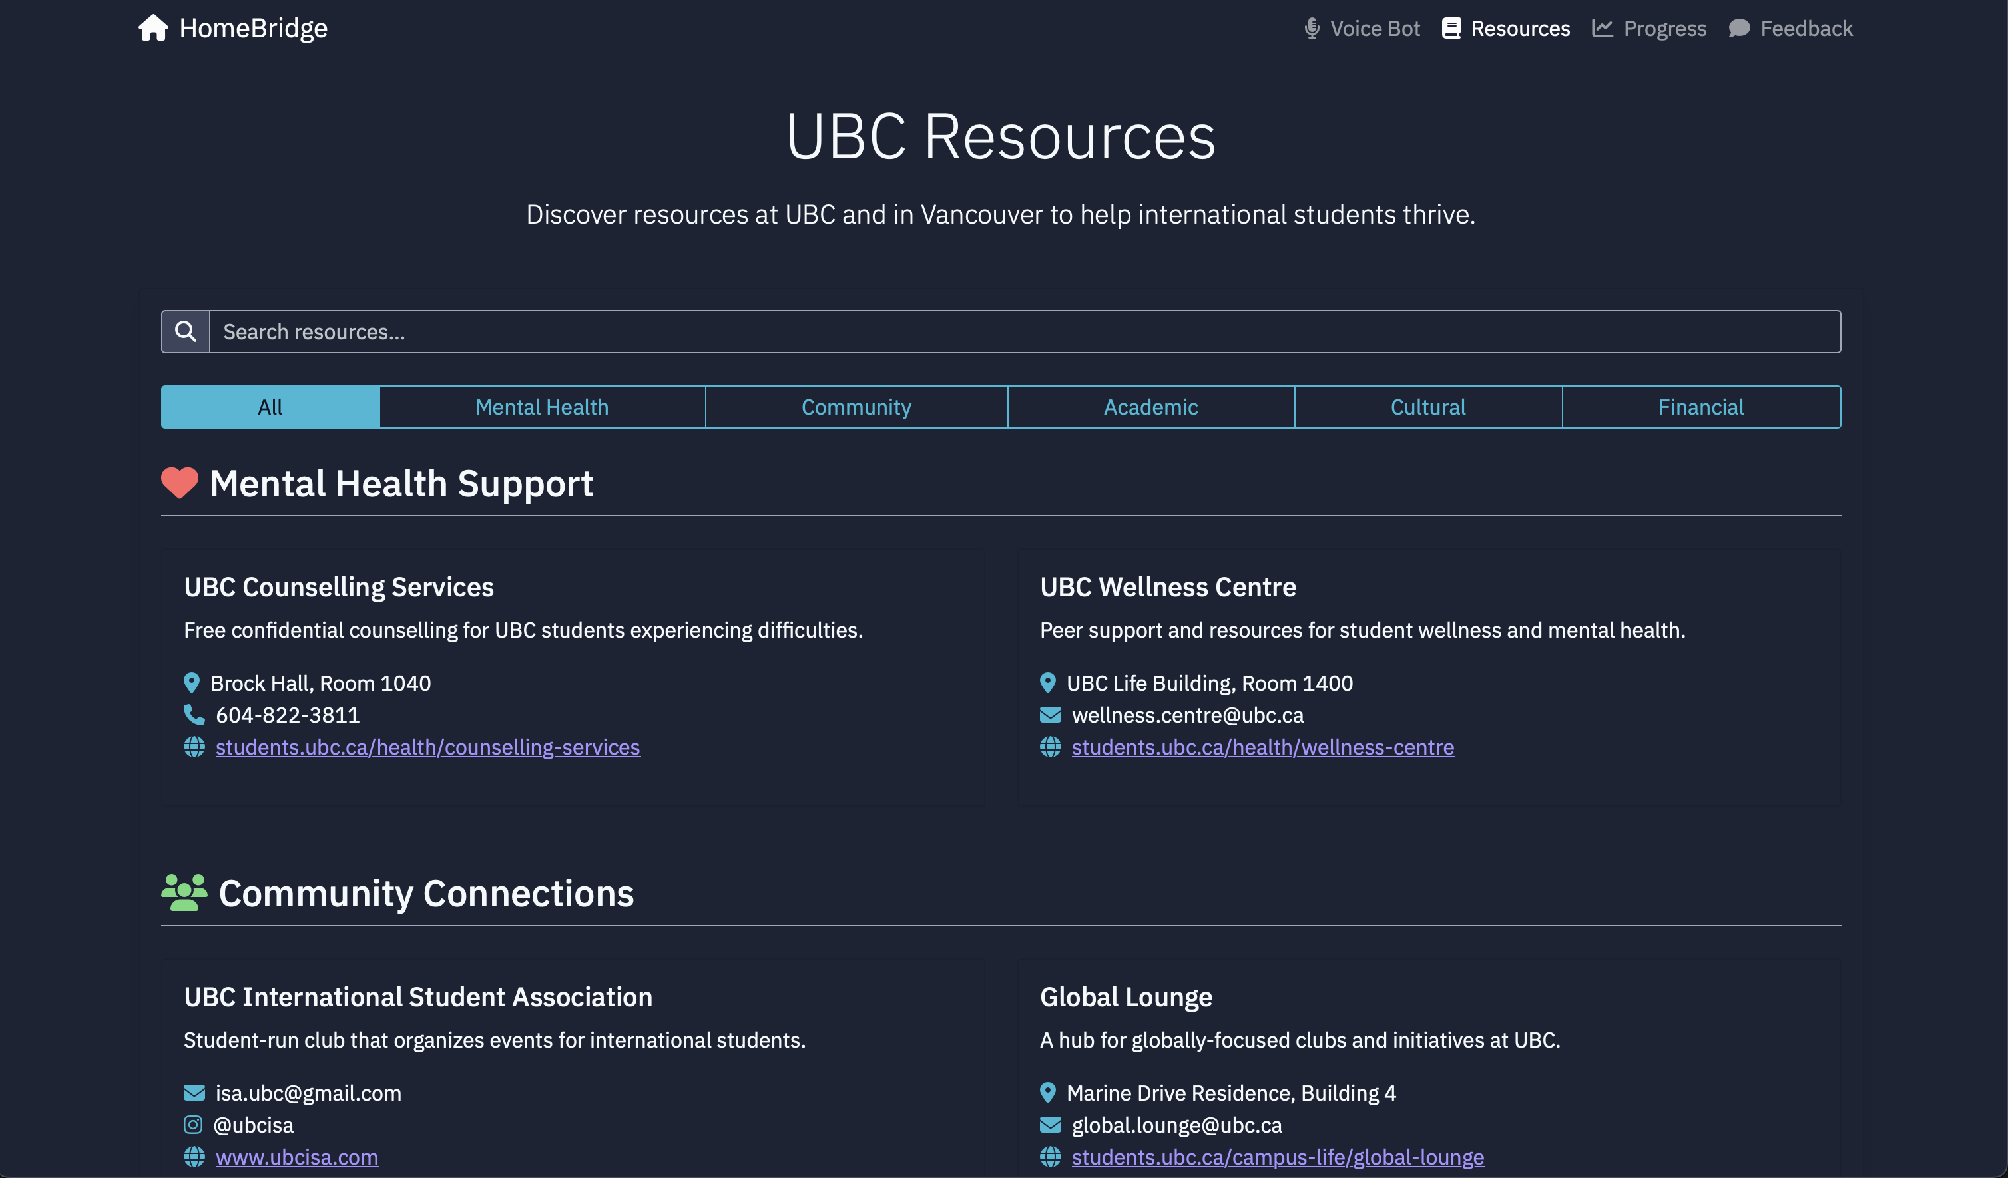This screenshot has width=2008, height=1178.
Task: Select the Mental Health filter tab
Action: point(542,407)
